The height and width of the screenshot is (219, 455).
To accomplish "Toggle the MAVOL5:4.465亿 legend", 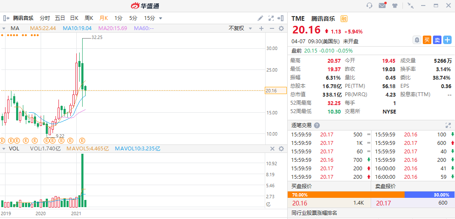I will coord(88,149).
